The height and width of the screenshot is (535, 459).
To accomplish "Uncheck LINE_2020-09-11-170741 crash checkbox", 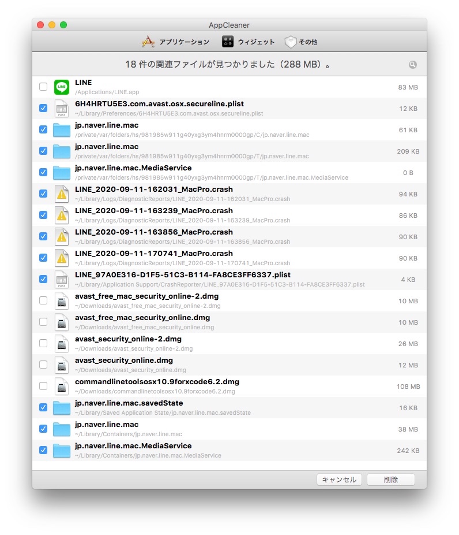I will pyautogui.click(x=43, y=258).
